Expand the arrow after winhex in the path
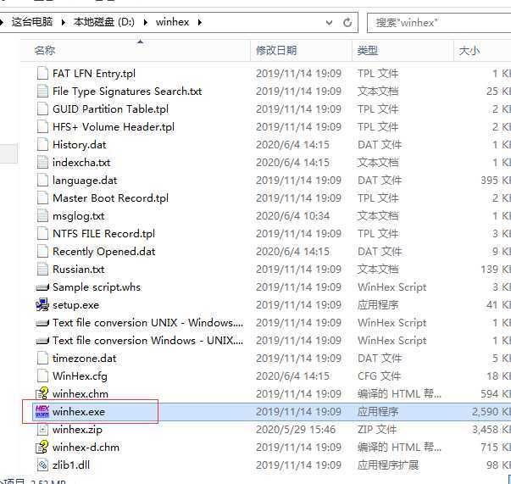Screen dimensions: 511x484 [x=200, y=22]
